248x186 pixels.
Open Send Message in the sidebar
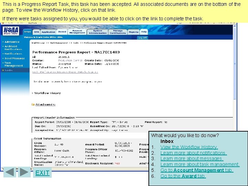click(14, 58)
